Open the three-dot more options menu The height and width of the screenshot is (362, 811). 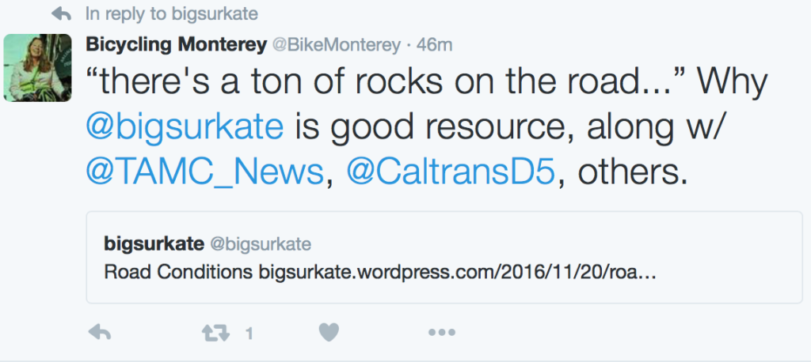pyautogui.click(x=442, y=333)
